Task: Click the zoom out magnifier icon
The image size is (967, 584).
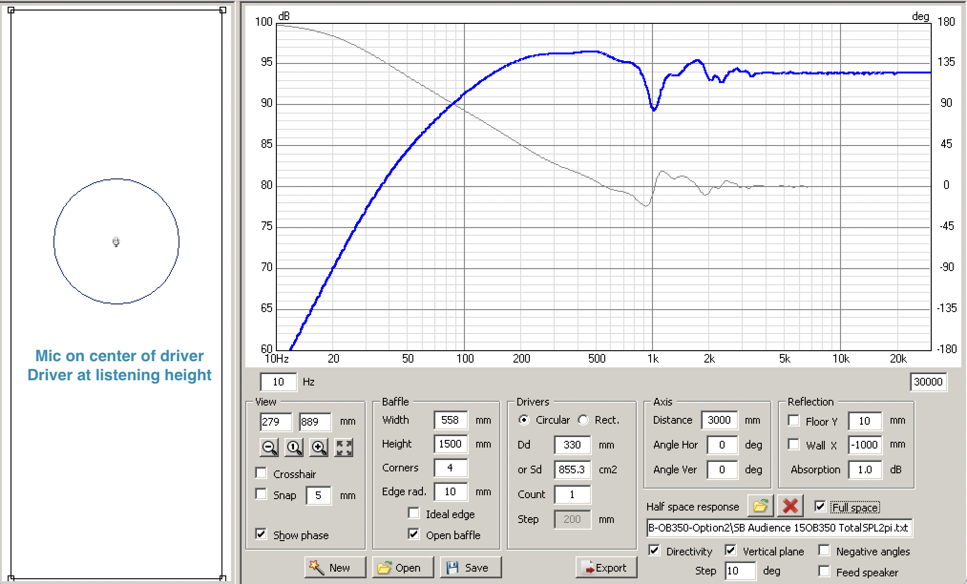Action: (x=269, y=448)
